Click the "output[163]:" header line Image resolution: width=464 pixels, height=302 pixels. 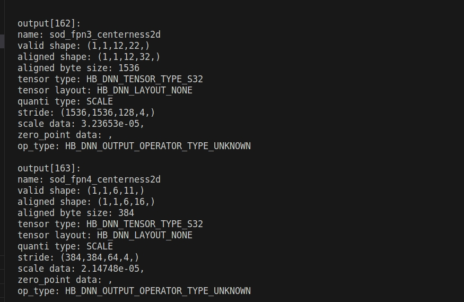pos(49,168)
